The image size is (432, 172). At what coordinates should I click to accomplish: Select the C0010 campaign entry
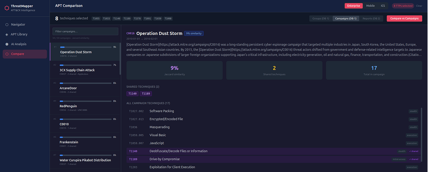tap(85, 124)
